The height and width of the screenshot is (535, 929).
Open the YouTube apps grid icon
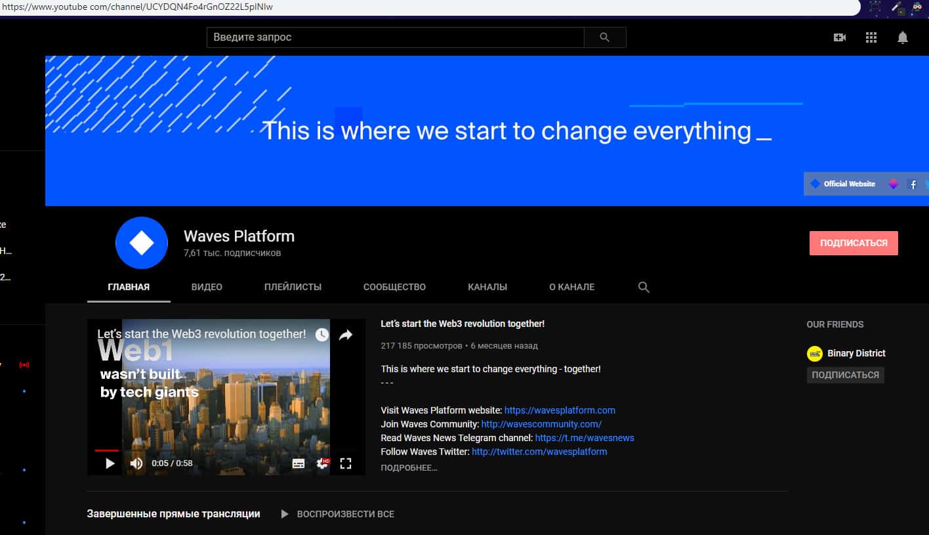[x=871, y=37]
